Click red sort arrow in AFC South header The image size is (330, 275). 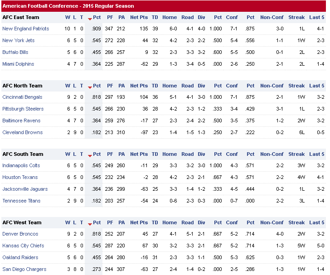(x=90, y=156)
